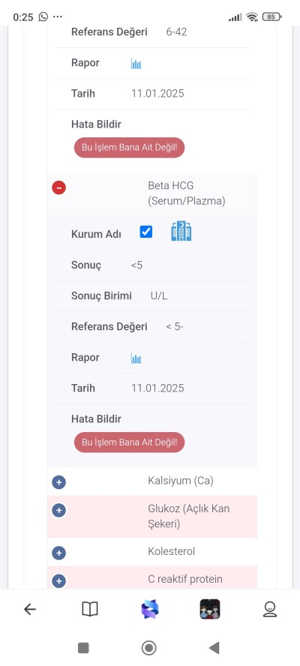Tap the Android back triangle button
Image resolution: width=300 pixels, height=666 pixels.
pyautogui.click(x=214, y=648)
